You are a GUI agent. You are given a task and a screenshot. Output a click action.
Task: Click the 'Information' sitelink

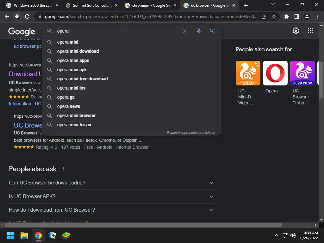20,104
